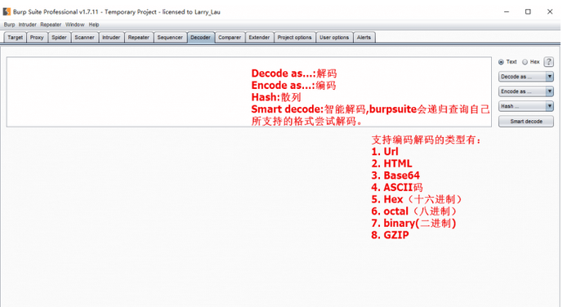
Task: Switch to the Sequencer tab
Action: point(170,38)
